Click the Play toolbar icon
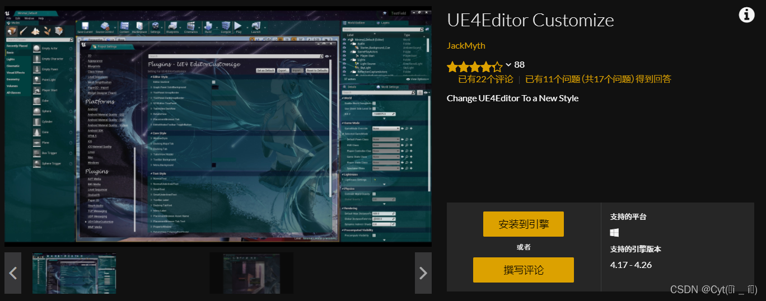Screen dimensions: 766x301 pyautogui.click(x=238, y=27)
